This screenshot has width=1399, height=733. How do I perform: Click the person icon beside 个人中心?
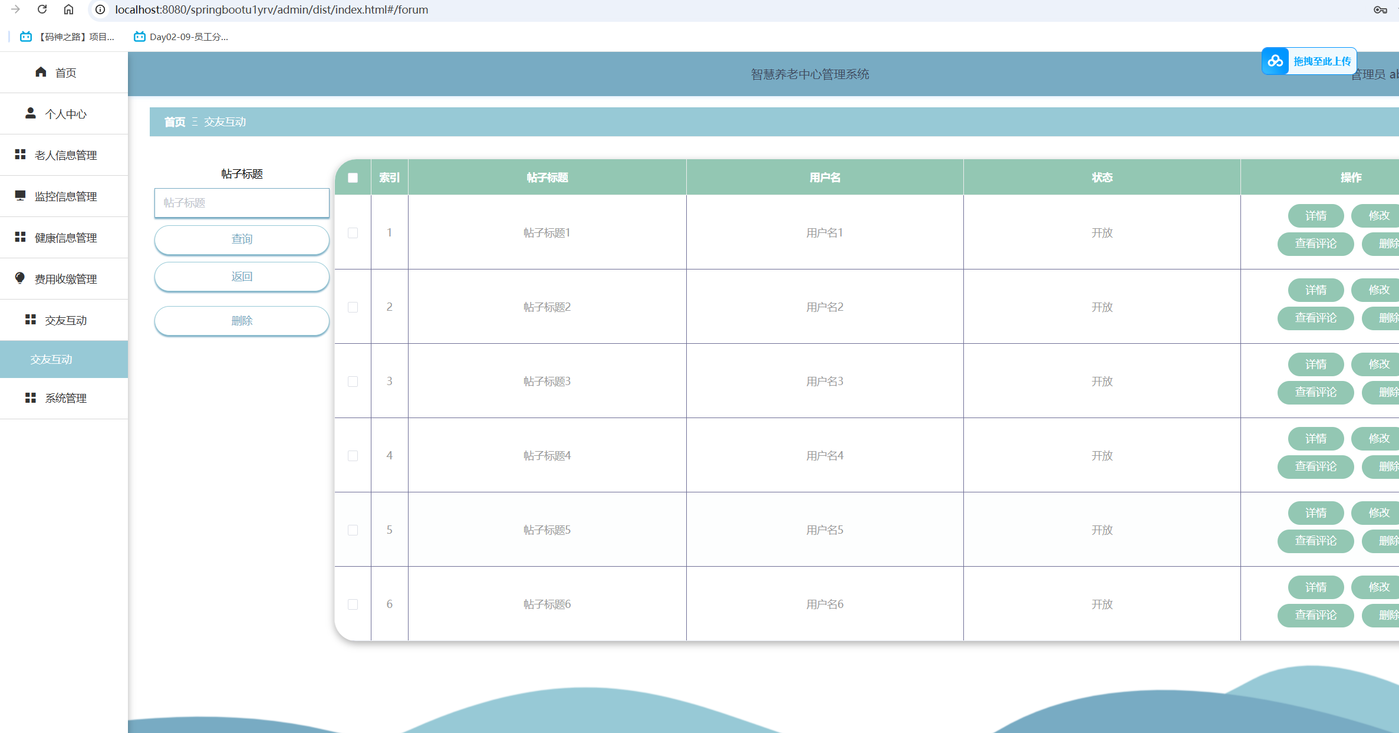[x=31, y=113]
